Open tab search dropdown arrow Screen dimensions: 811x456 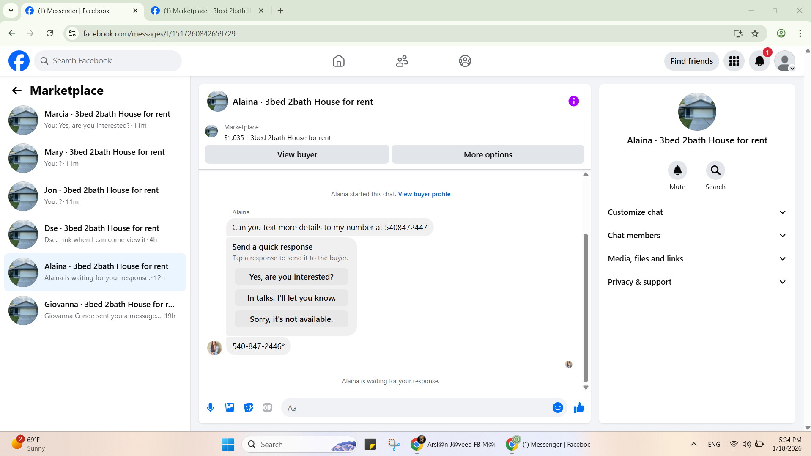(11, 11)
